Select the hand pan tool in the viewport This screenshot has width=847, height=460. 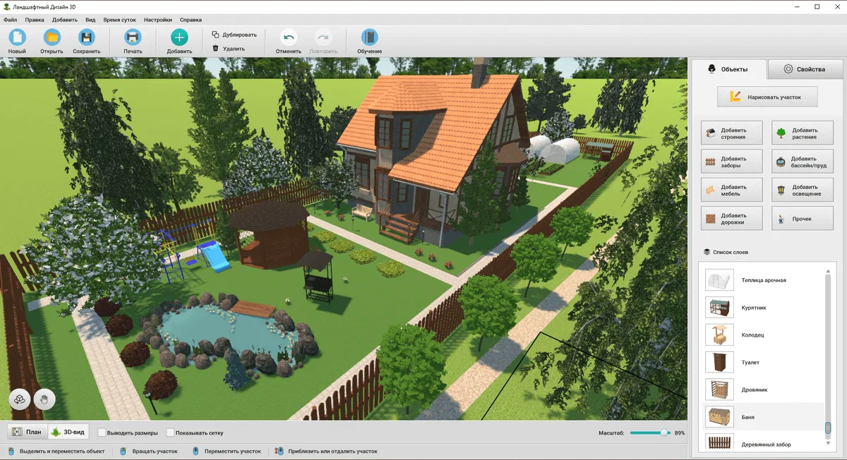[x=44, y=400]
